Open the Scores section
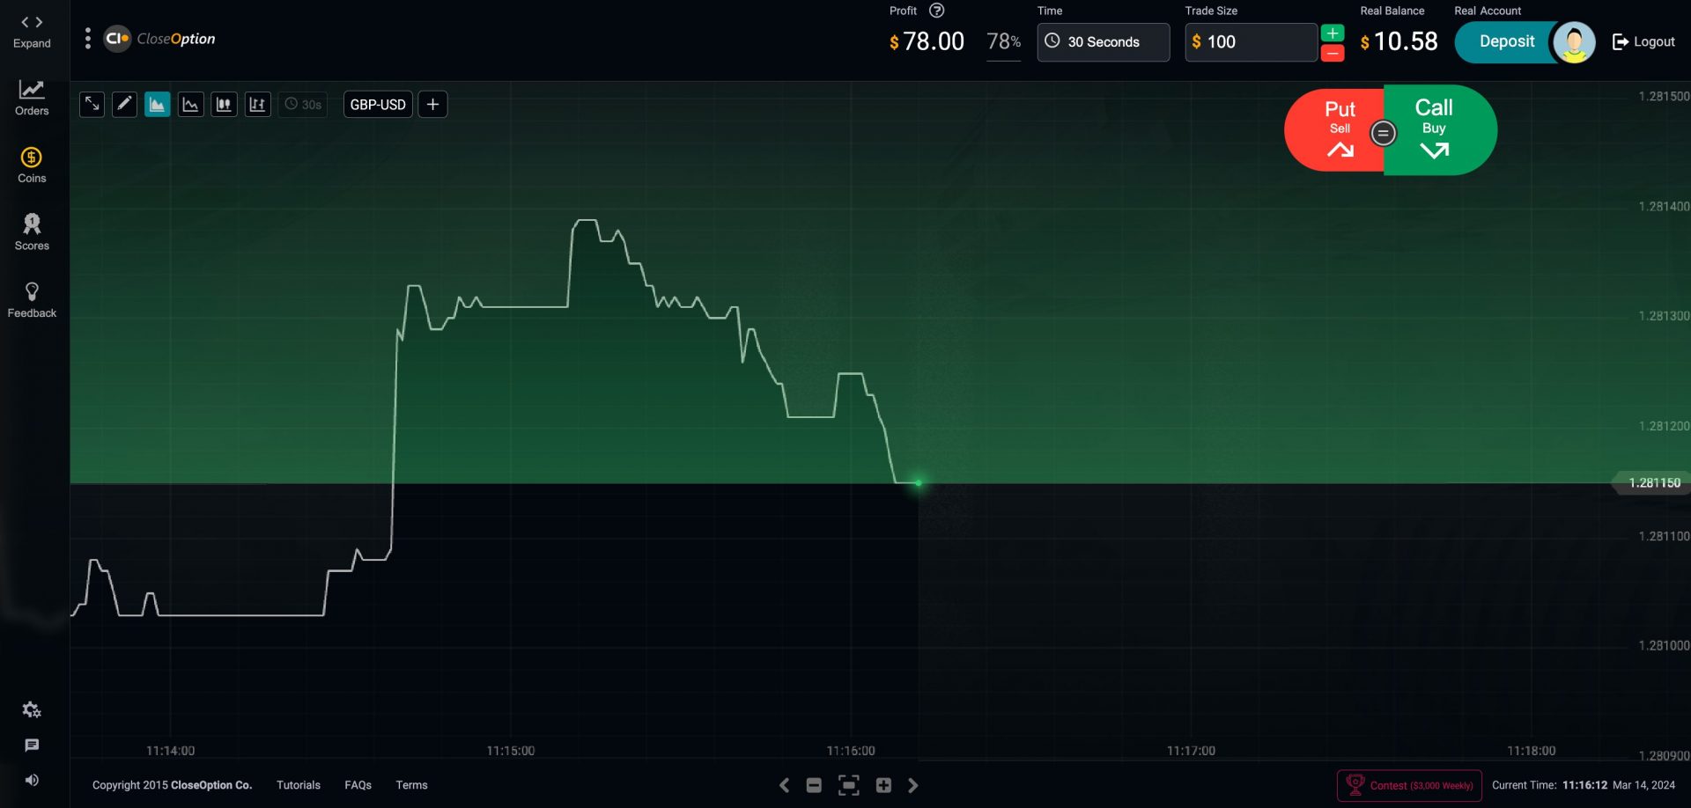1691x808 pixels. pyautogui.click(x=32, y=232)
